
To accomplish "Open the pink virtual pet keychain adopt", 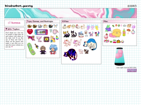I will (55, 32).
